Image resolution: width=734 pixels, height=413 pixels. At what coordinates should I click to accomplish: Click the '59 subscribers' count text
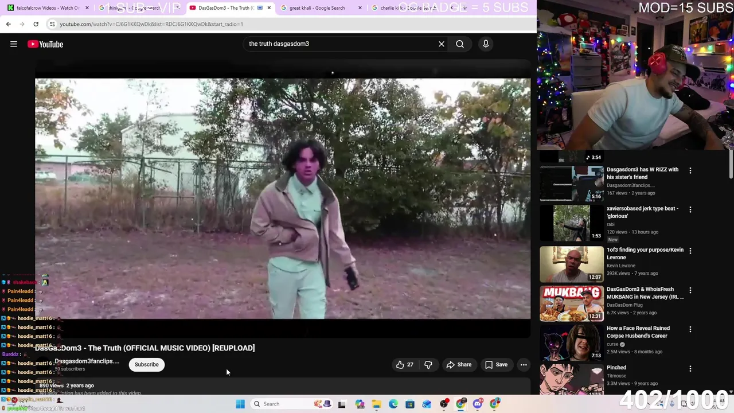[70, 369]
